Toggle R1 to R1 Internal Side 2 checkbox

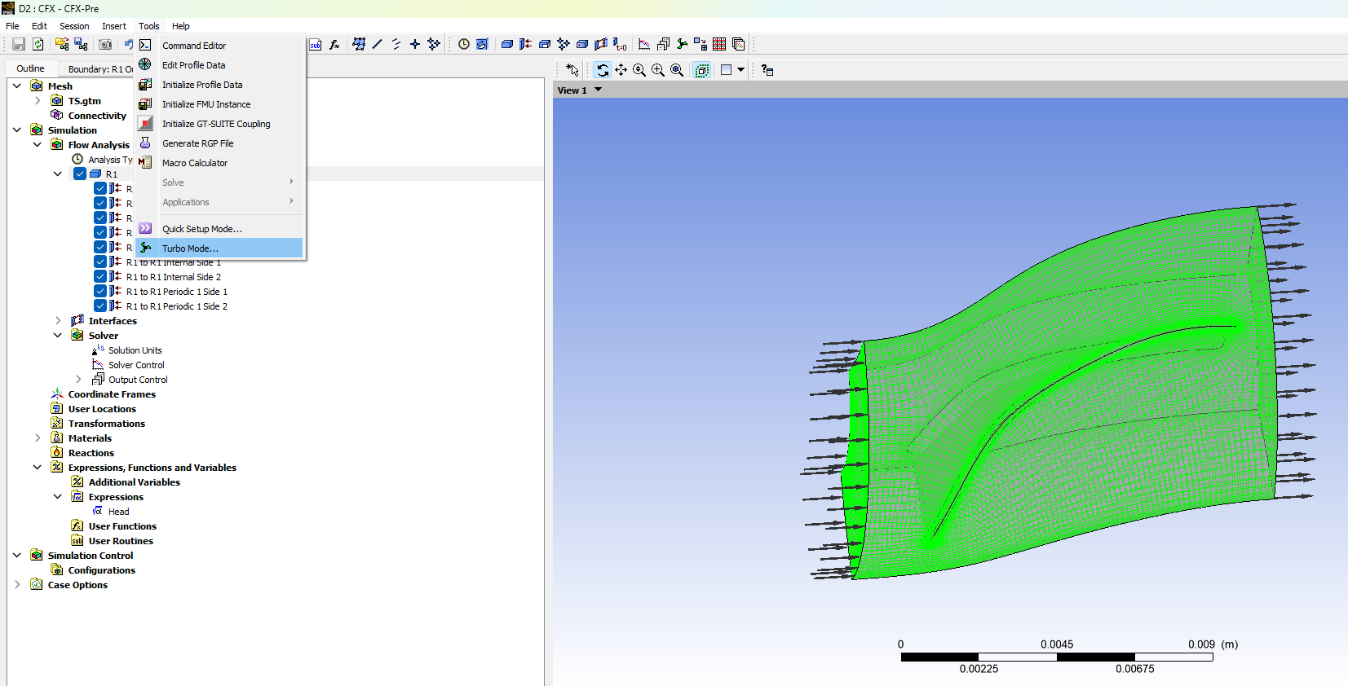100,277
